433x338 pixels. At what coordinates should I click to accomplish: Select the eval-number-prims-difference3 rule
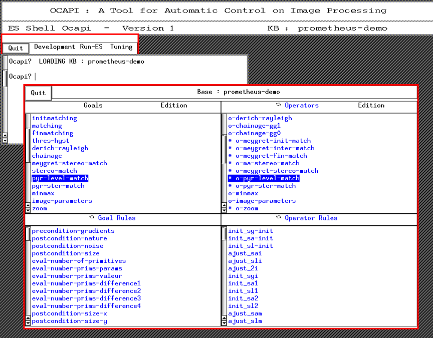[x=86, y=298]
